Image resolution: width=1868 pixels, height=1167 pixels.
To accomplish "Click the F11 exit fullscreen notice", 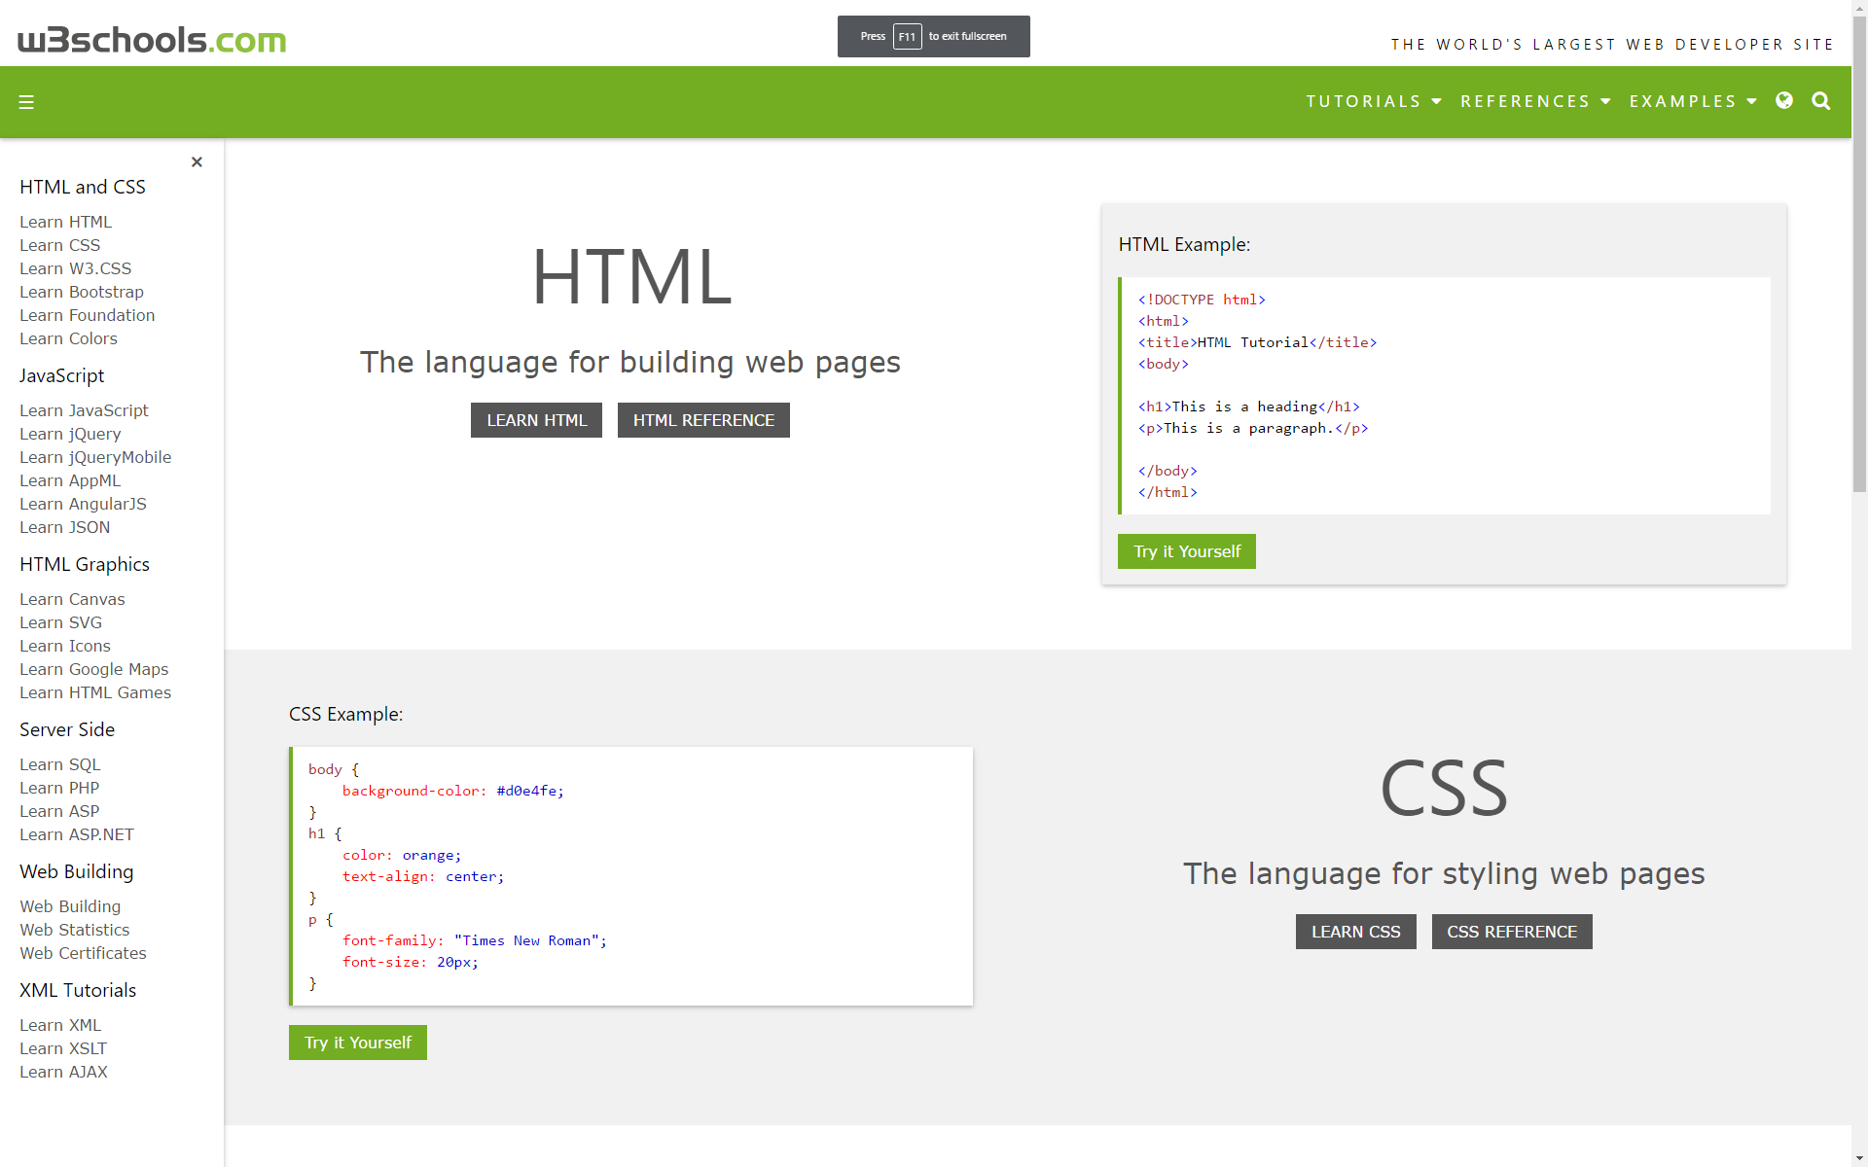I will pyautogui.click(x=934, y=36).
